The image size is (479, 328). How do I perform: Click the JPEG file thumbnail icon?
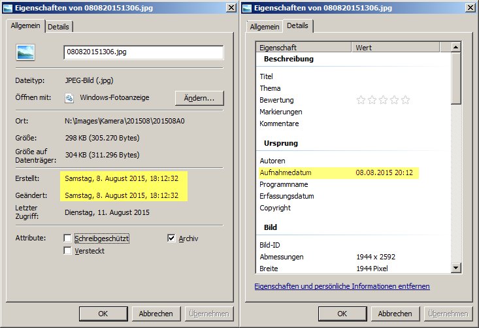click(x=27, y=54)
